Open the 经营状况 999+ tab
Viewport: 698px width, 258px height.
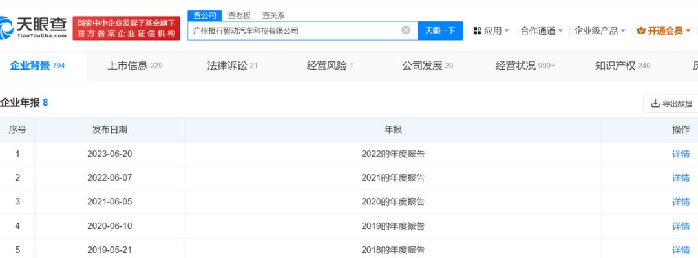[x=525, y=66]
